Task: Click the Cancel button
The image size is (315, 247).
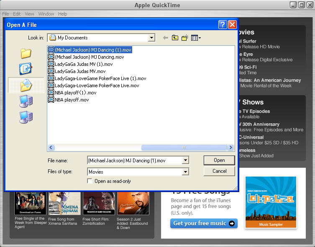Action: pos(219,171)
